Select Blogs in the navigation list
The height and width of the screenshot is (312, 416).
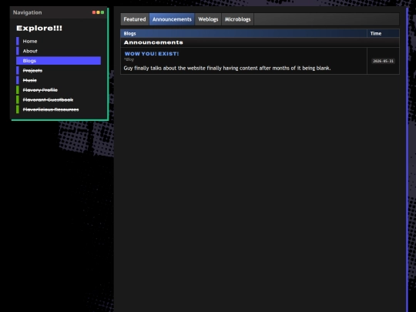point(59,61)
